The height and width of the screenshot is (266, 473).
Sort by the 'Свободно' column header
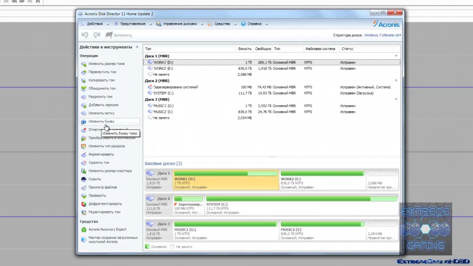(x=263, y=49)
